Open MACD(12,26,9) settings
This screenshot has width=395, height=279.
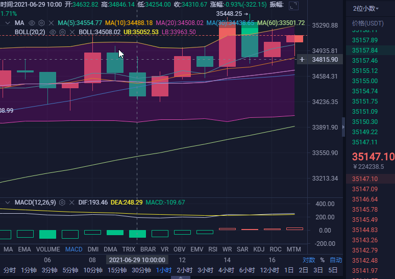(x=62, y=202)
